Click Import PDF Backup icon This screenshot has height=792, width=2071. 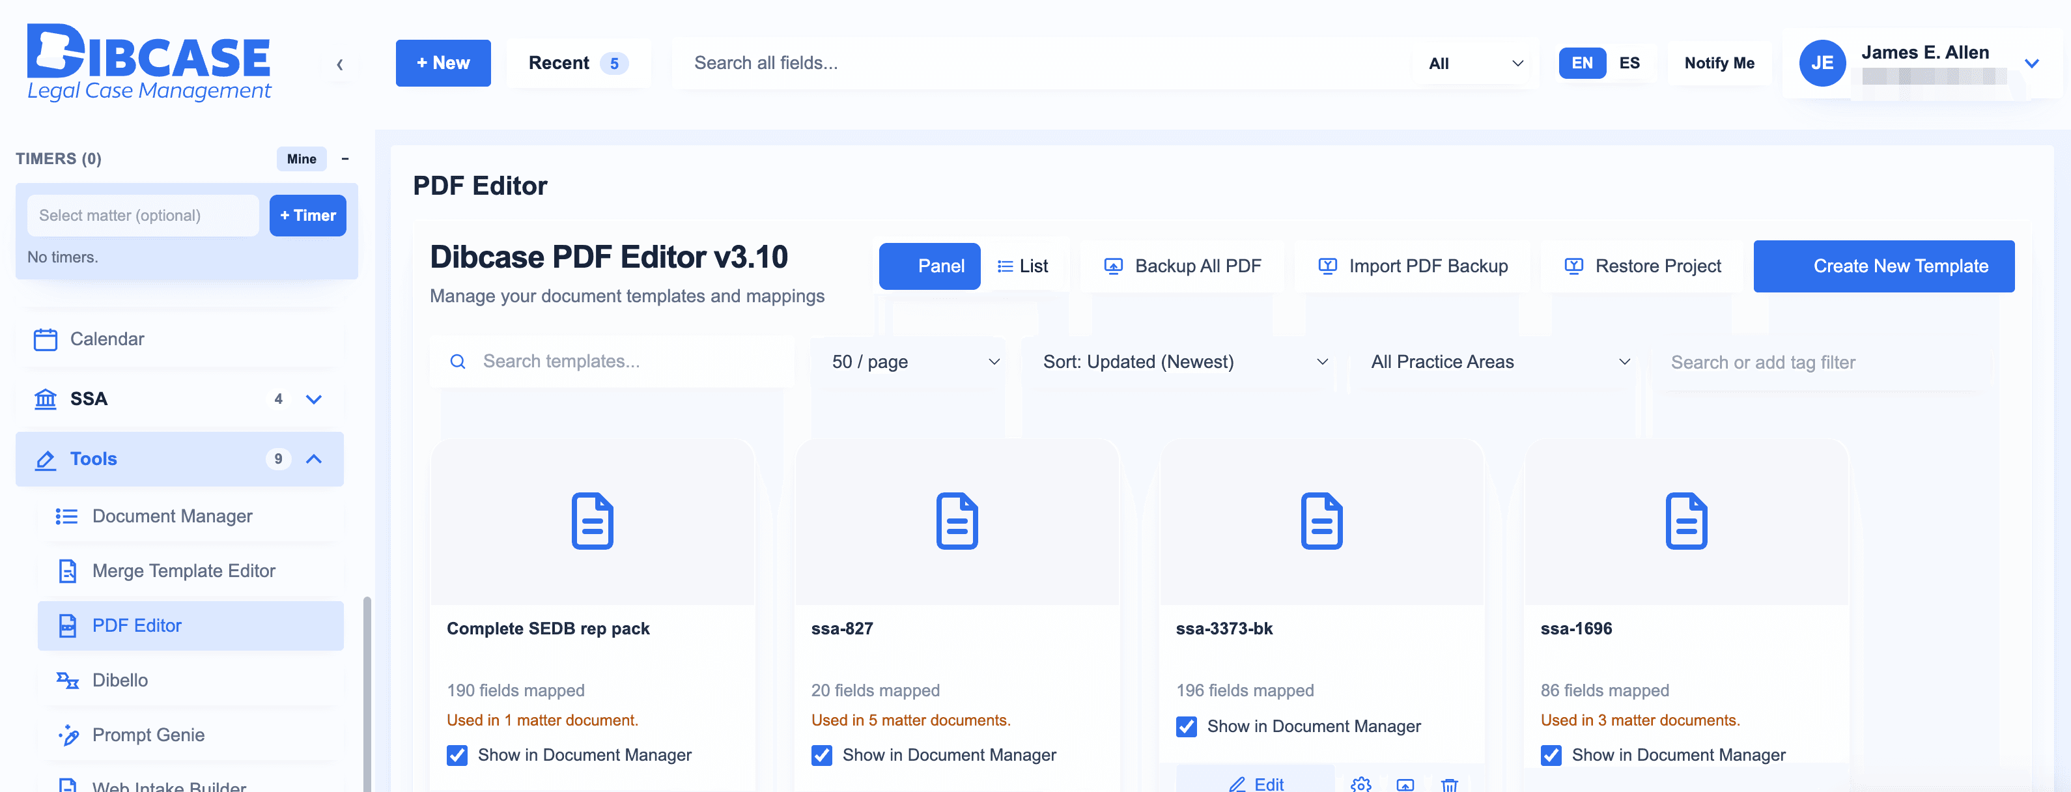(1328, 266)
